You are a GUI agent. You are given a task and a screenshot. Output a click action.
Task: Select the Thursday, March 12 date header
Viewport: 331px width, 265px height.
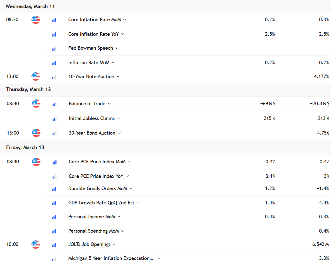click(28, 89)
